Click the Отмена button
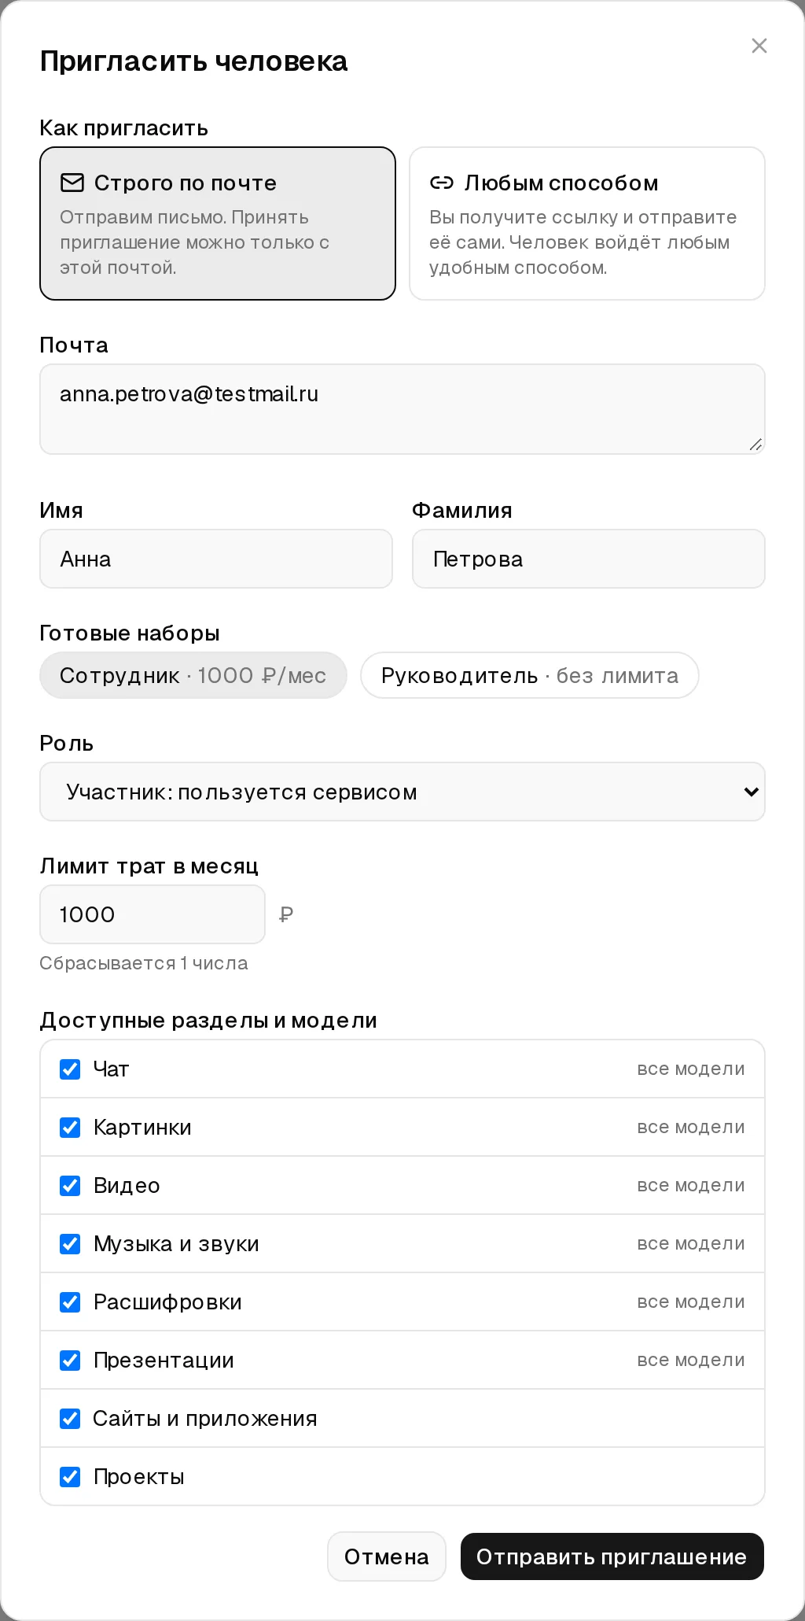The height and width of the screenshot is (1621, 805). coord(387,1556)
